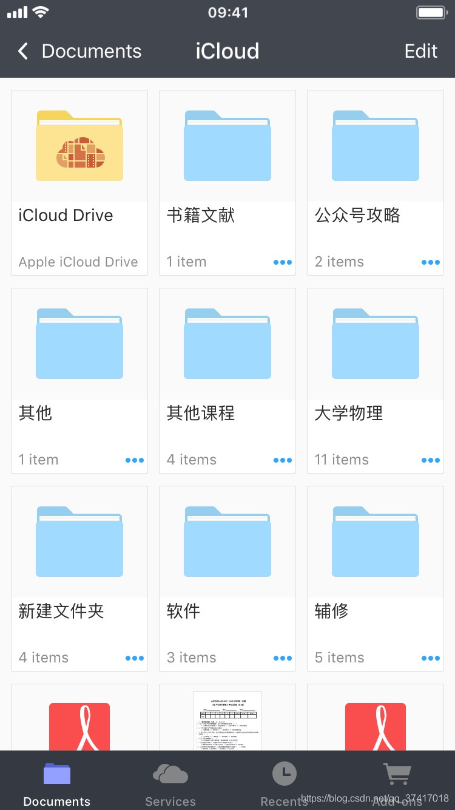
Task: Tap the iCloud title in header
Action: click(x=227, y=51)
